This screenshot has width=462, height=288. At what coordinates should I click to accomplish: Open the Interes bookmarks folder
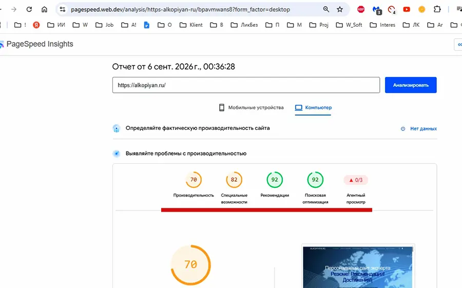[x=382, y=25]
